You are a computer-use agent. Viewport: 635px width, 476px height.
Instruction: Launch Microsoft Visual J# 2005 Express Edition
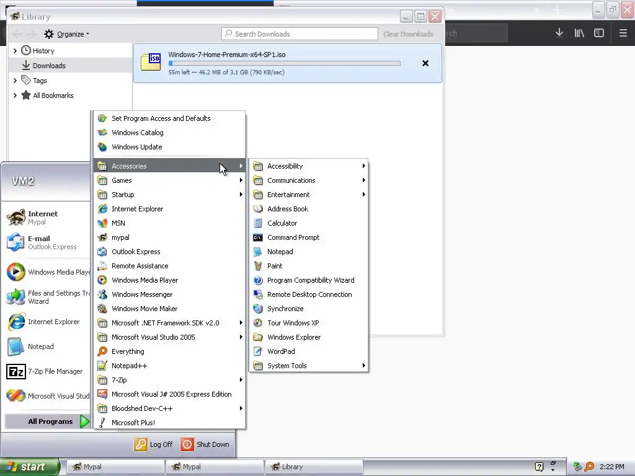(x=169, y=394)
